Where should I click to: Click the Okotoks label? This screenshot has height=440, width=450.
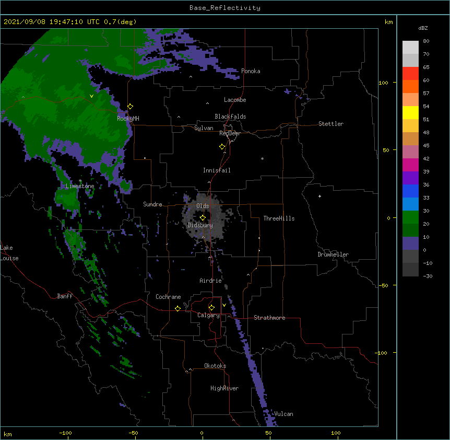click(x=215, y=366)
